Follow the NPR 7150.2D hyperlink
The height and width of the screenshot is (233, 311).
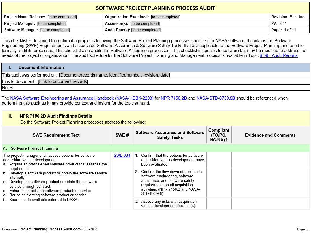pyautogui.click(x=174, y=98)
